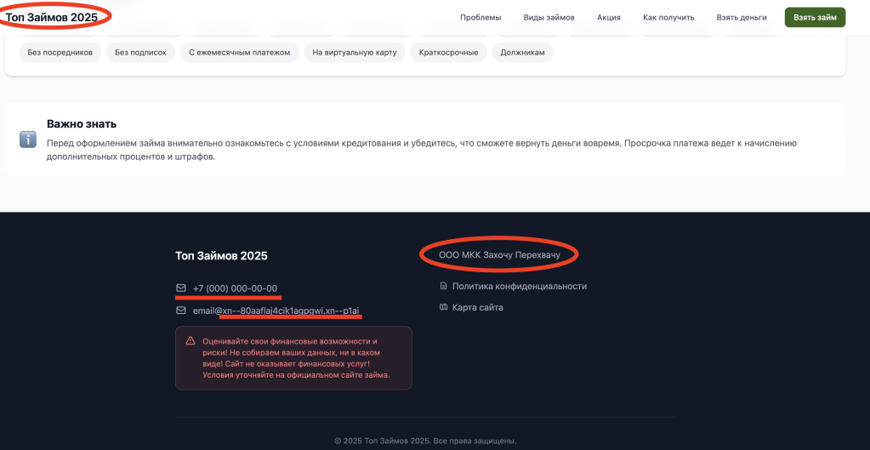Go to Виды займов in the top navigation
The image size is (870, 450).
tap(549, 17)
